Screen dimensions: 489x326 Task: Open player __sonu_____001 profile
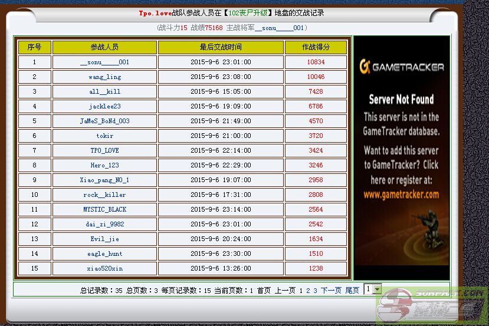104,62
